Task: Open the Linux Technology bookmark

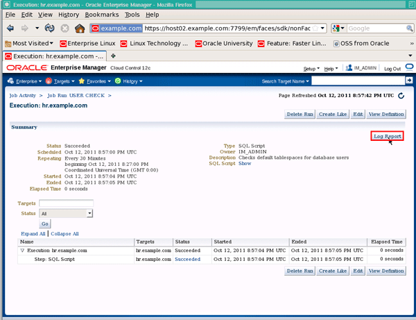Action: (x=154, y=43)
